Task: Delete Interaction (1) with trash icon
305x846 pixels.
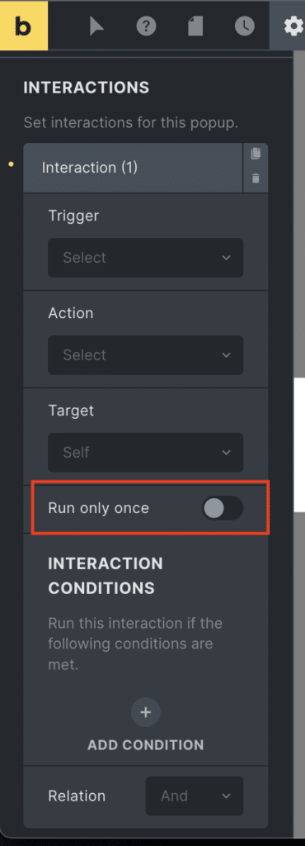Action: point(256,178)
